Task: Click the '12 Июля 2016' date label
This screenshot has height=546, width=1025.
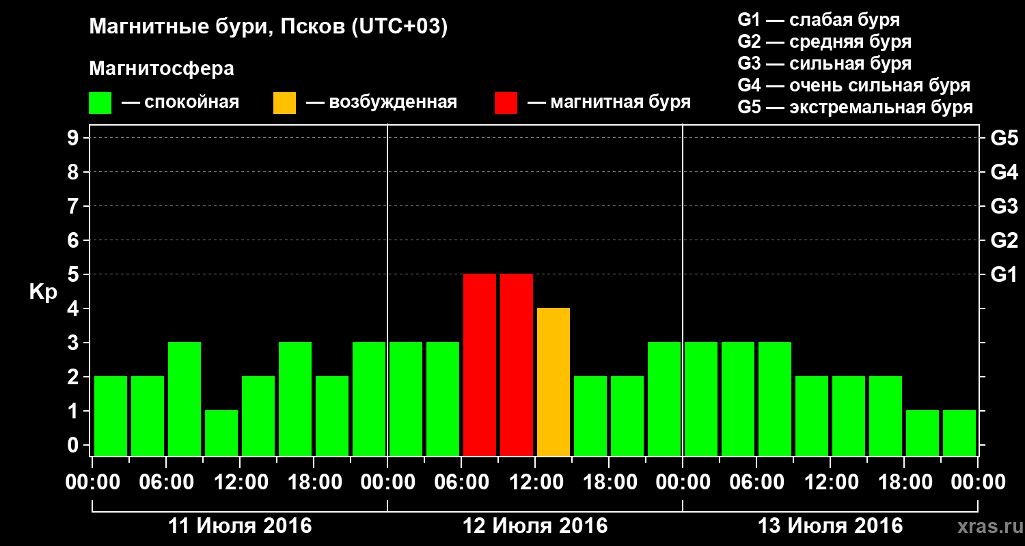Action: [x=535, y=526]
